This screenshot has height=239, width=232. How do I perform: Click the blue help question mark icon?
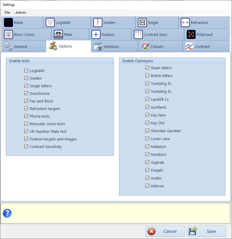click(x=7, y=213)
